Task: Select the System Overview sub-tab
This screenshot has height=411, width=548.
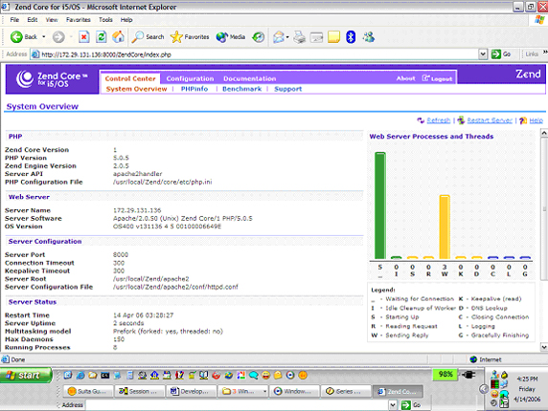Action: [137, 89]
